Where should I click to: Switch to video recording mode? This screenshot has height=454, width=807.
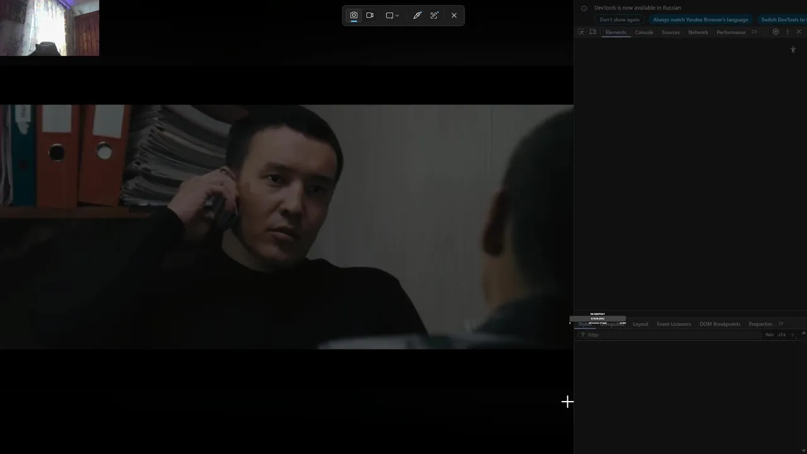click(370, 15)
